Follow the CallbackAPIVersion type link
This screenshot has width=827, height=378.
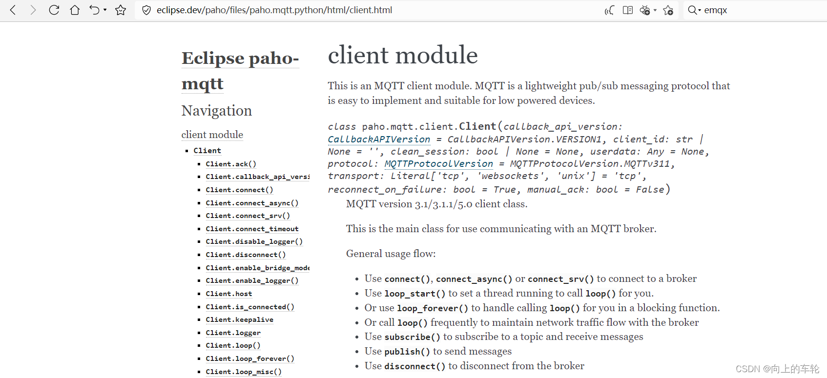click(x=379, y=139)
